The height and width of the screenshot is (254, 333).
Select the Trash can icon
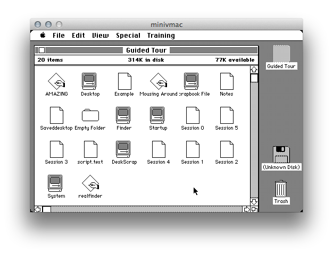281,189
